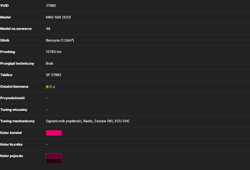The height and width of the screenshot is (170, 250).
Task: Click the Tuning mechaniczny parts list
Action: pos(87,121)
